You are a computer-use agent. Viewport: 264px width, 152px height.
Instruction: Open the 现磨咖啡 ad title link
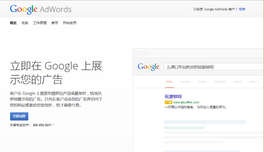(x=173, y=96)
